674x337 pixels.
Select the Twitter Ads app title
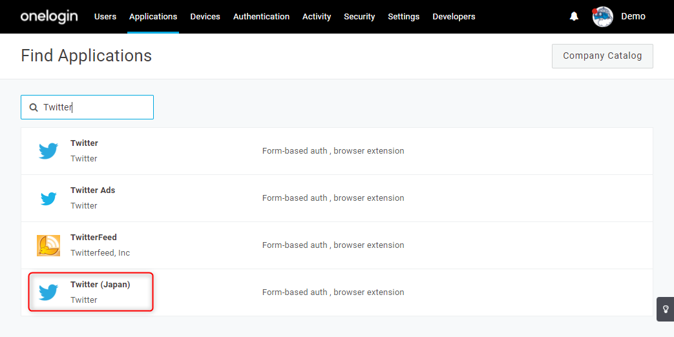click(93, 190)
